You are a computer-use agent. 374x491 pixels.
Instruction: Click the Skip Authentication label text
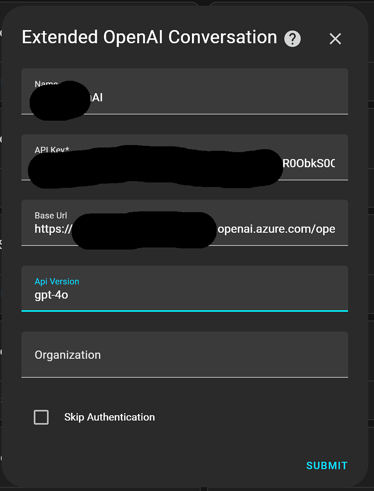(x=109, y=417)
